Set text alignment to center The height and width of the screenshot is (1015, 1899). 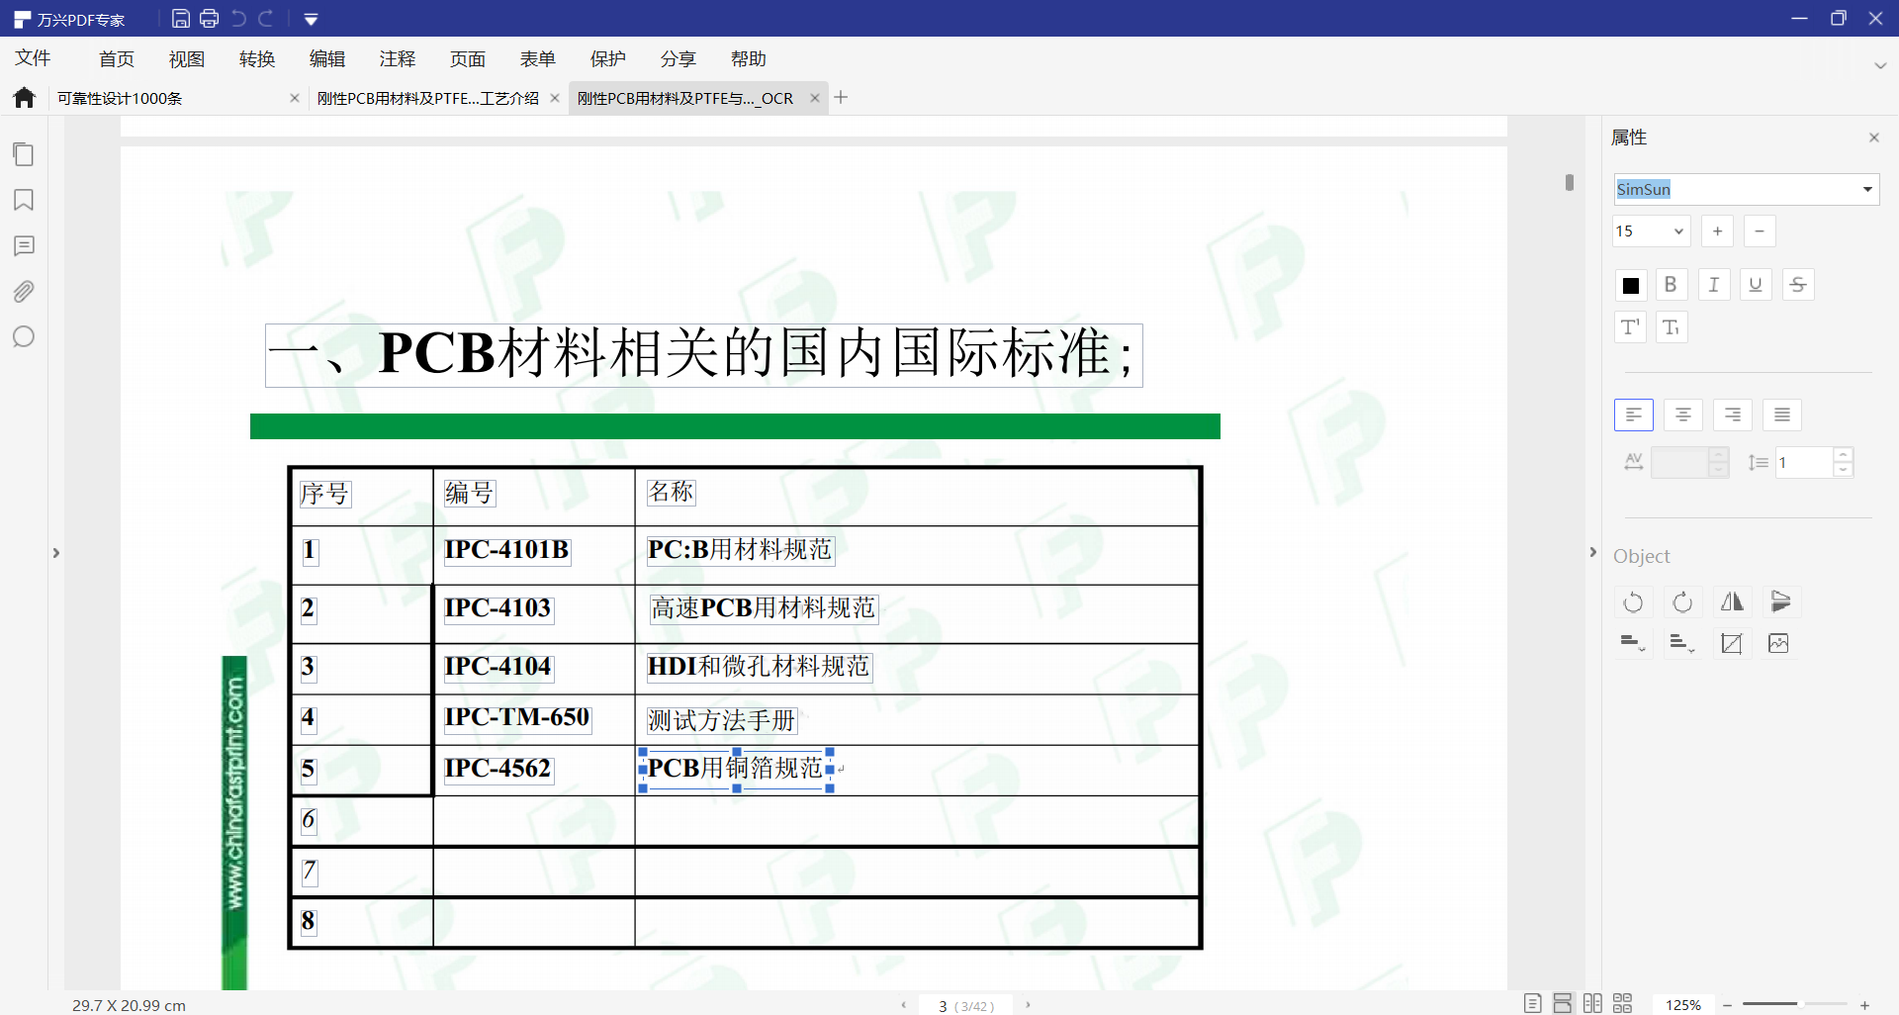(1683, 415)
